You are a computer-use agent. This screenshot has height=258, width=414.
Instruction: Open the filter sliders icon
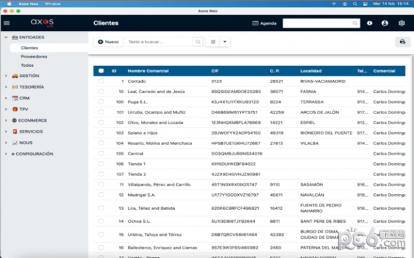pos(213,42)
